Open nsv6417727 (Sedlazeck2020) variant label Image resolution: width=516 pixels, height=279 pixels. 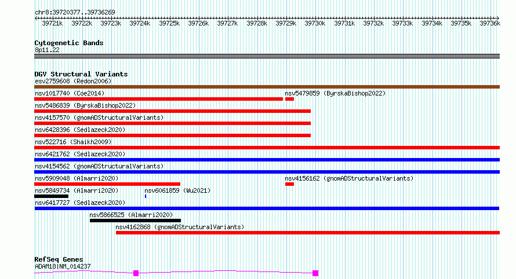pyautogui.click(x=80, y=203)
